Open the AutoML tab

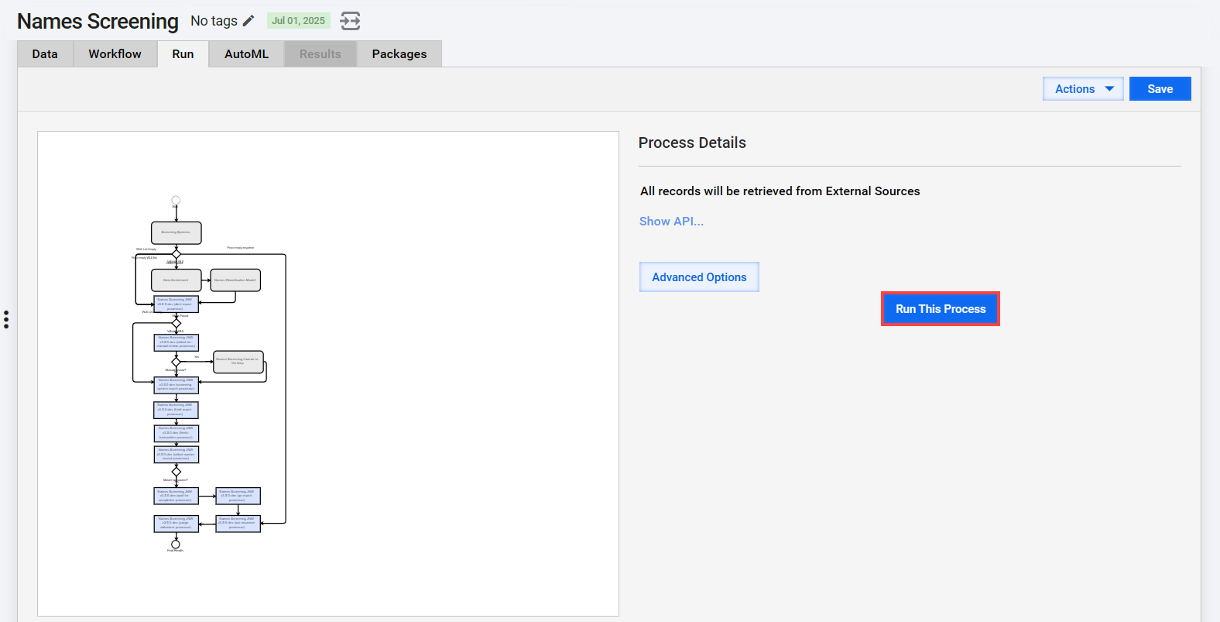click(246, 54)
